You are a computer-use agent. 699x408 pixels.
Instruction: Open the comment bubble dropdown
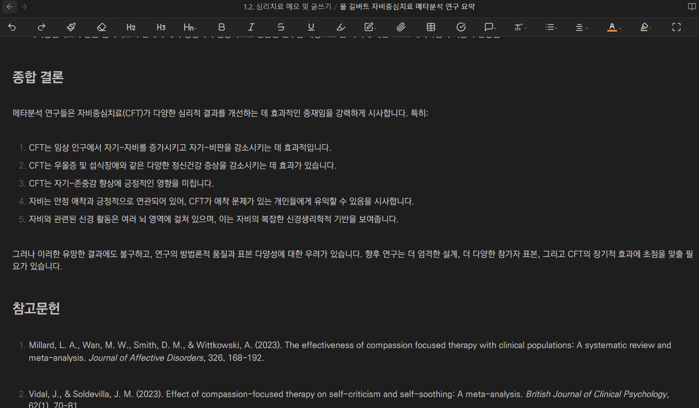[490, 27]
